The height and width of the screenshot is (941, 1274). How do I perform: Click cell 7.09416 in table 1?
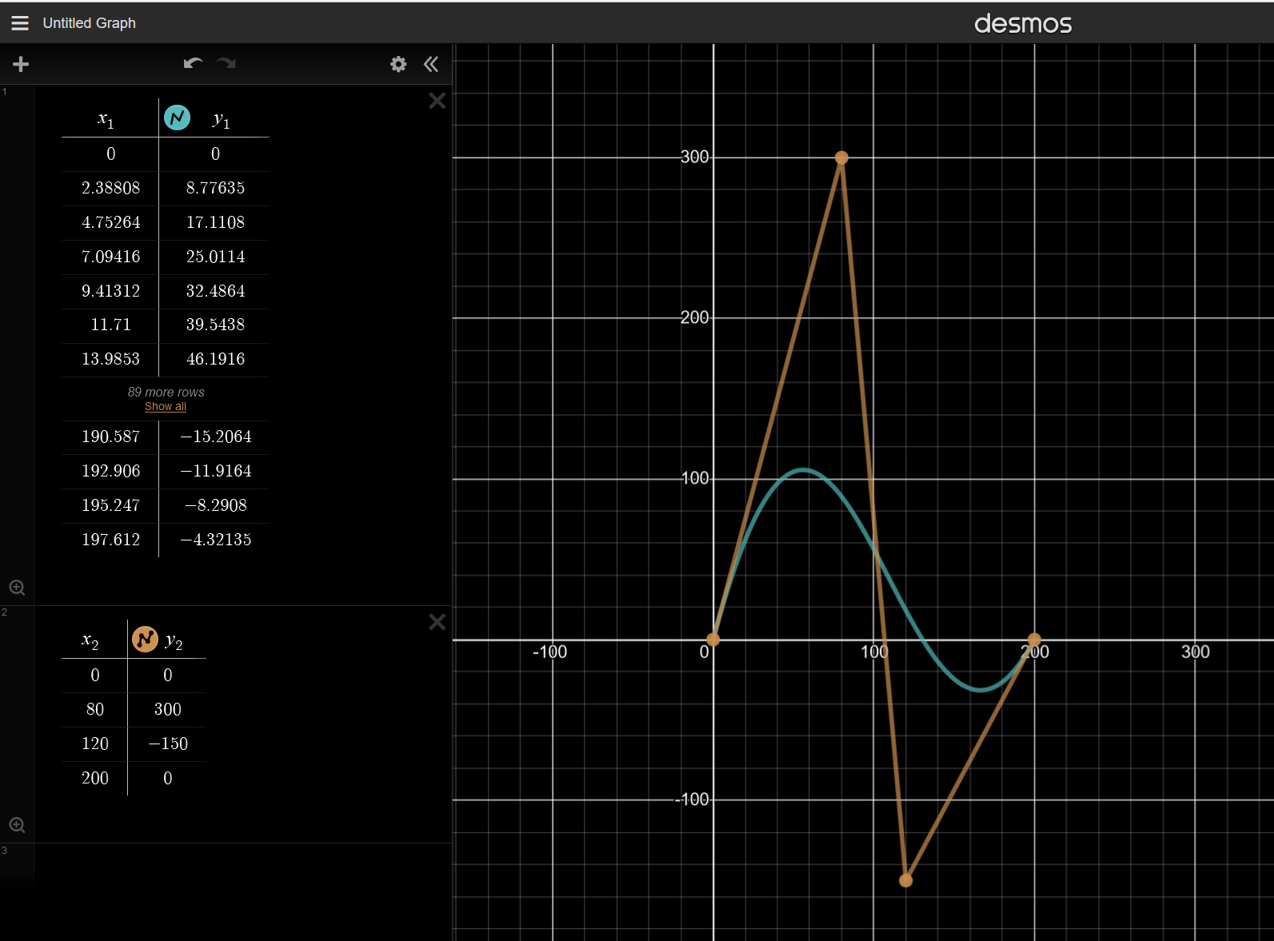[x=110, y=257]
